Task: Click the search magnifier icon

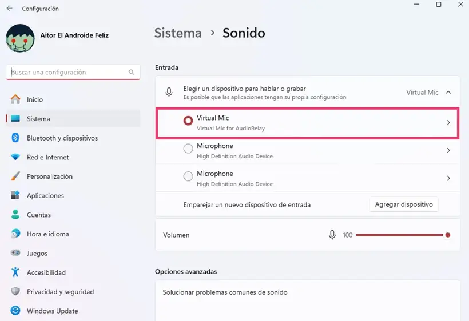Action: point(132,72)
